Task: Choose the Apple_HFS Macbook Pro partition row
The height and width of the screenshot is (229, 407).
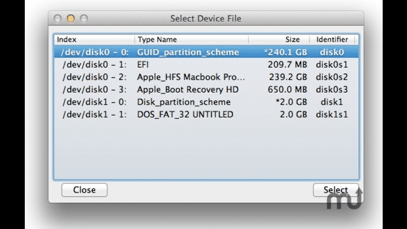Action: pos(206,77)
